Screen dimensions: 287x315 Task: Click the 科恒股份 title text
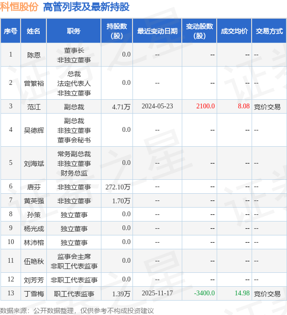(19, 7)
